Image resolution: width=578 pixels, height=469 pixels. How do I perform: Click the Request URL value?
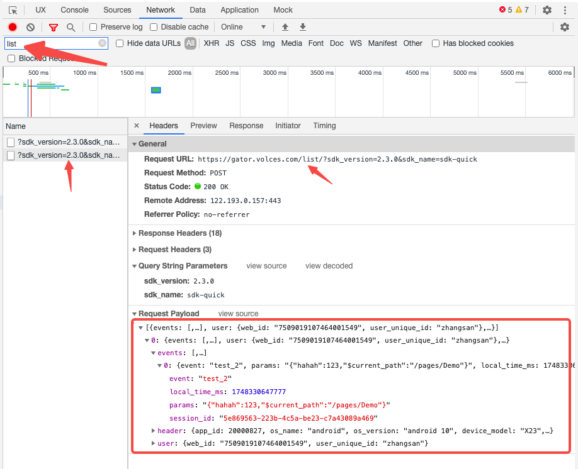pyautogui.click(x=337, y=160)
